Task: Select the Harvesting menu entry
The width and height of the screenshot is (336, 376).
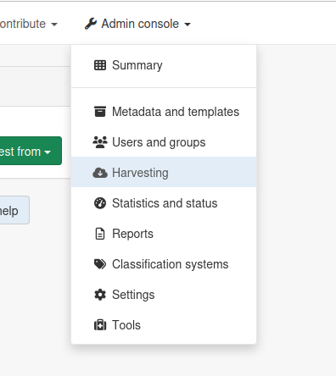Action: point(164,172)
